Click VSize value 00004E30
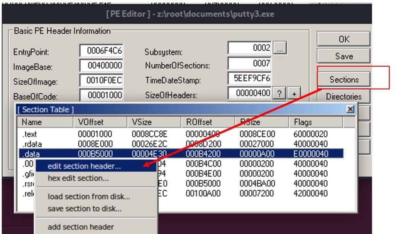396x234 pixels. [149, 154]
